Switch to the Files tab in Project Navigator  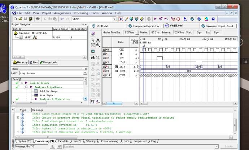coord(33,62)
